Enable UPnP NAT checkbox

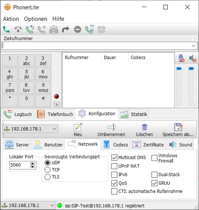[114, 166]
